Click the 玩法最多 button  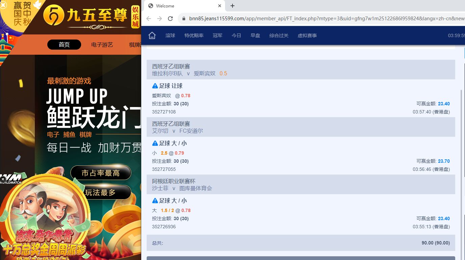pyautogui.click(x=101, y=192)
